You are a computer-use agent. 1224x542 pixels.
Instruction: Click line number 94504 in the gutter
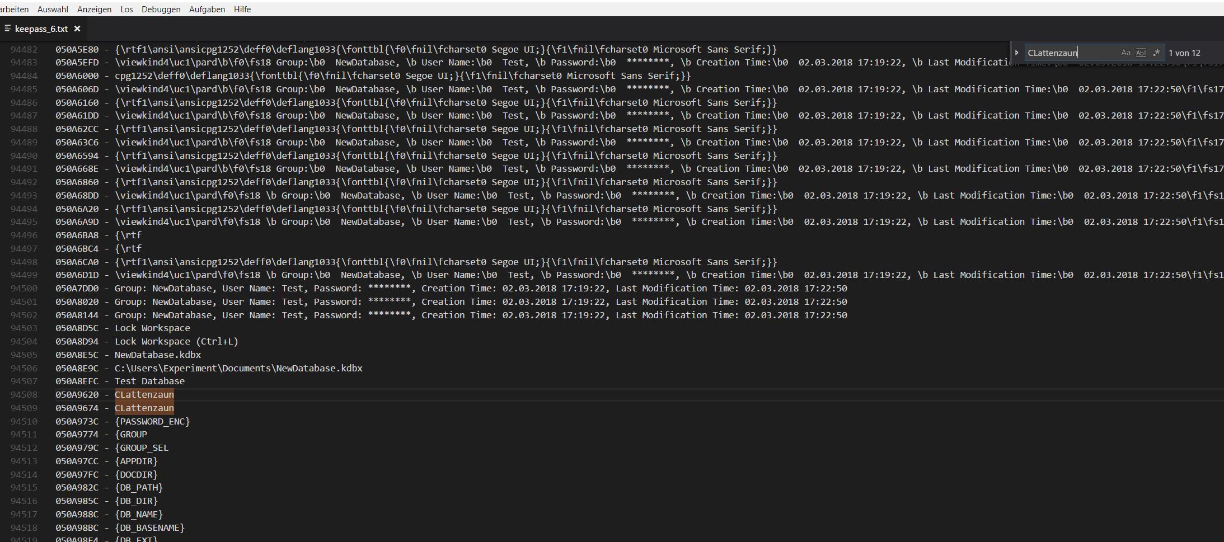(x=24, y=341)
